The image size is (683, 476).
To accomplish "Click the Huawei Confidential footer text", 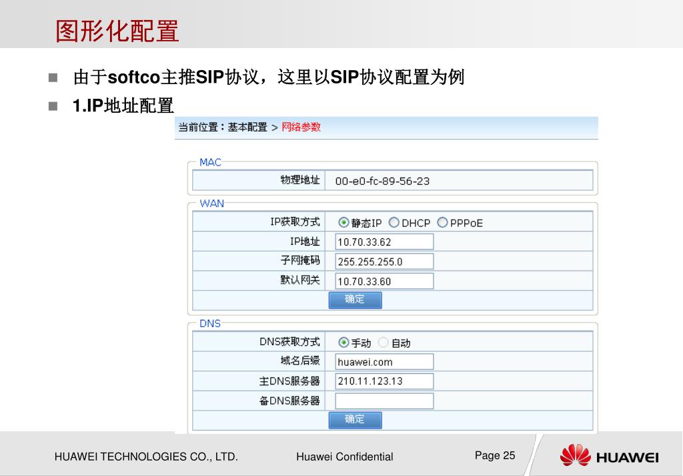I will (345, 457).
